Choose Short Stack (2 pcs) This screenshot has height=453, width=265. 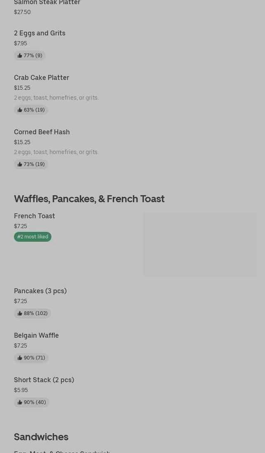point(44,380)
